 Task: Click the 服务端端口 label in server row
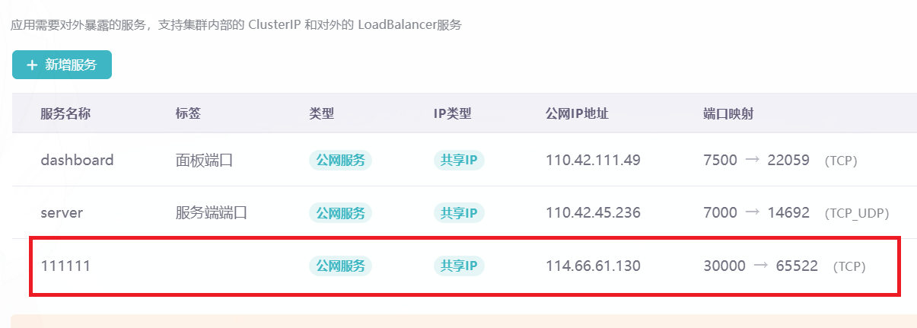coord(212,213)
